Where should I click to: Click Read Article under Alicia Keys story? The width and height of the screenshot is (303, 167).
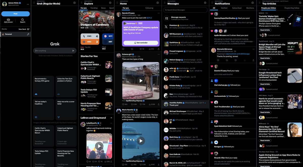[265, 141]
